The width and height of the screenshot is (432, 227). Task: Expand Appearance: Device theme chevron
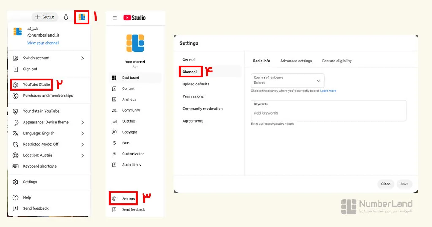(82, 122)
